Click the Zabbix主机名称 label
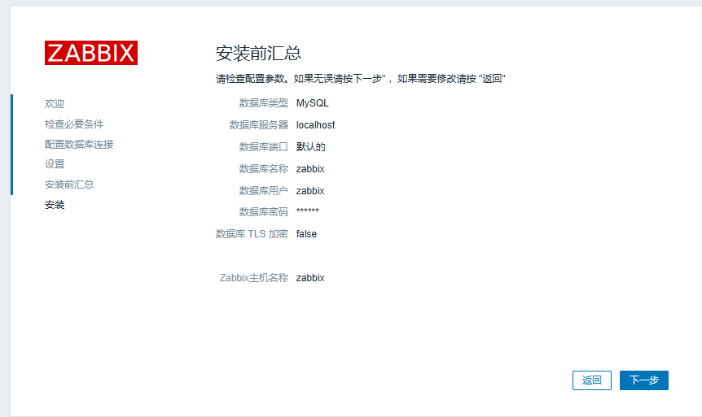 (254, 278)
